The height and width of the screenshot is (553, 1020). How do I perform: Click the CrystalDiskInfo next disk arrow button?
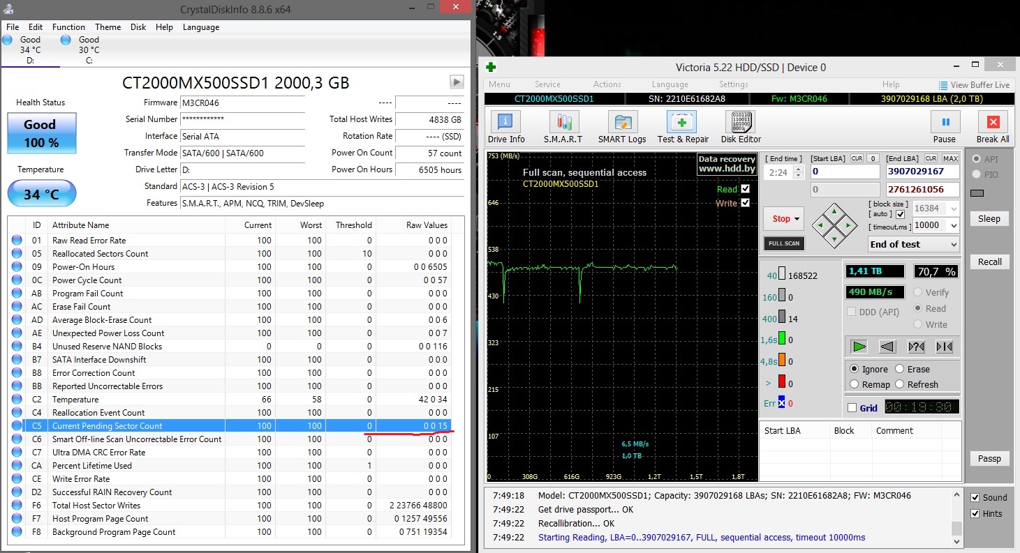[457, 82]
